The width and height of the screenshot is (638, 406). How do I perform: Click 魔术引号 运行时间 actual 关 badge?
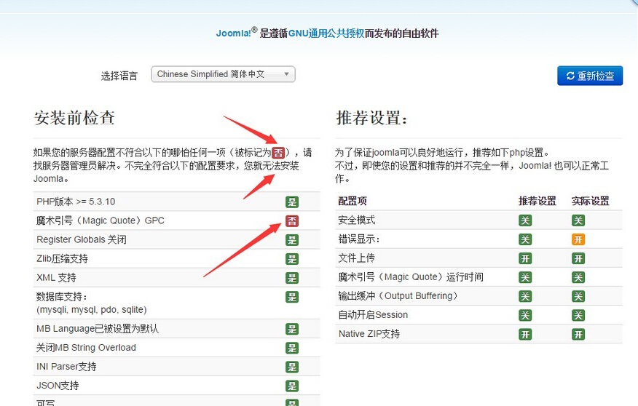[578, 277]
